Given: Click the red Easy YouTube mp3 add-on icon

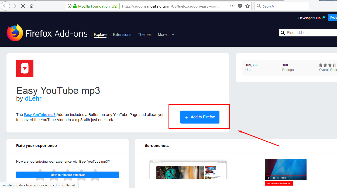Looking at the screenshot, I should [x=25, y=68].
